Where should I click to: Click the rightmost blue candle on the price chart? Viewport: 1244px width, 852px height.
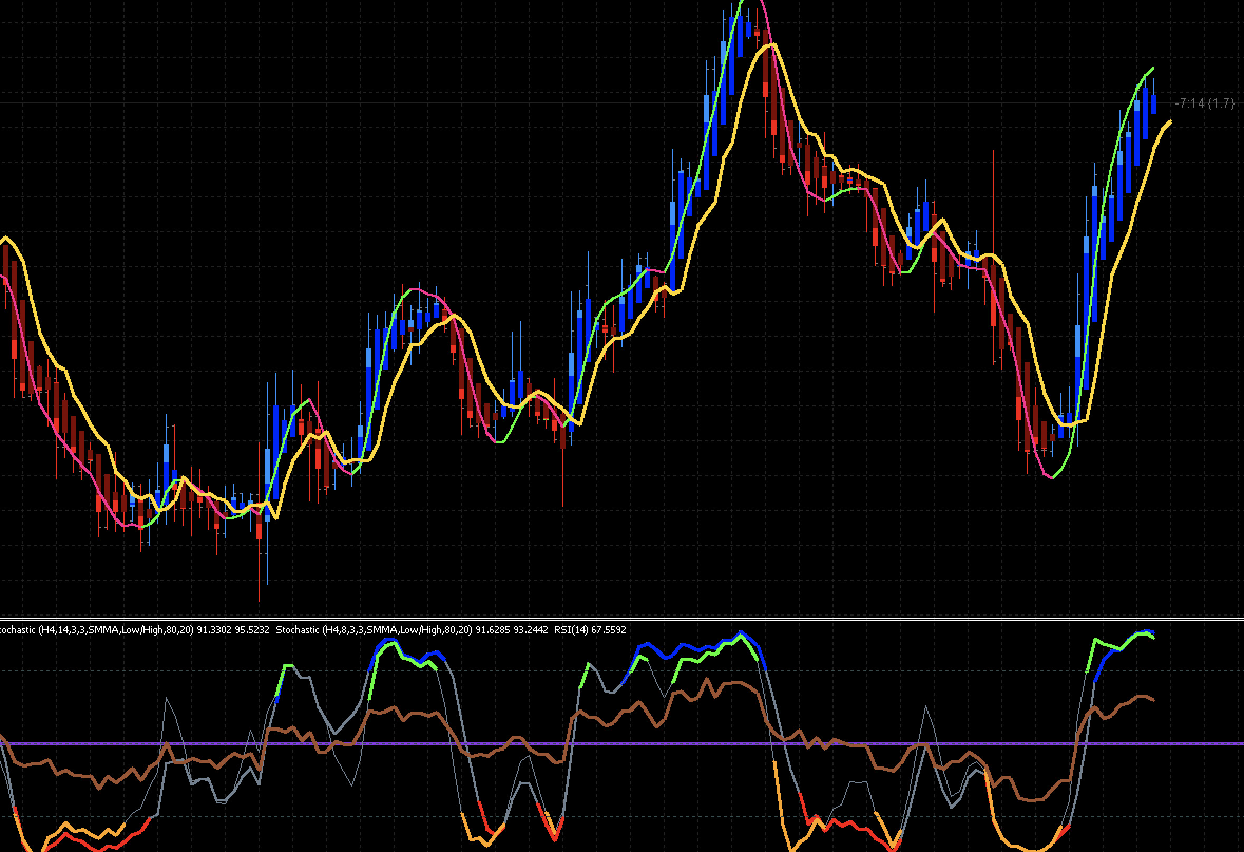click(x=1154, y=104)
